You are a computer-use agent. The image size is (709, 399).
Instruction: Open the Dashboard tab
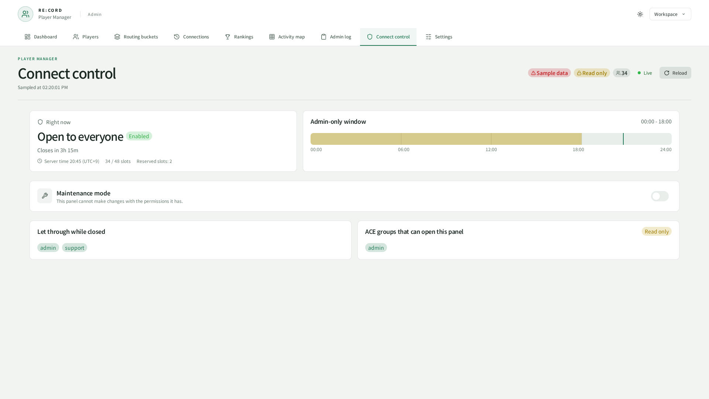41,37
